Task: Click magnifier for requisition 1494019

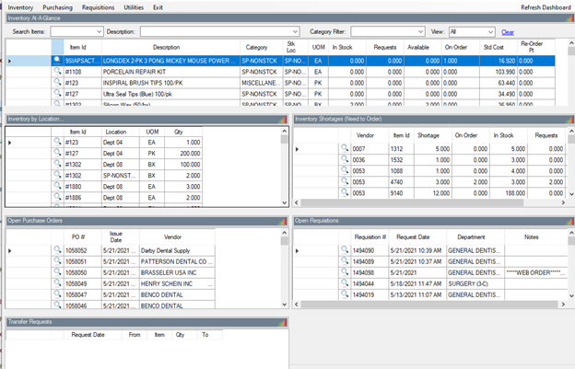Action: tap(345, 294)
